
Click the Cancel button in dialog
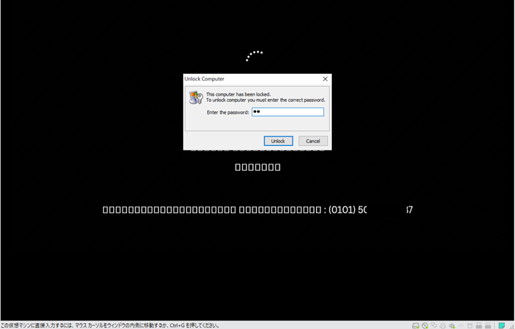(313, 141)
